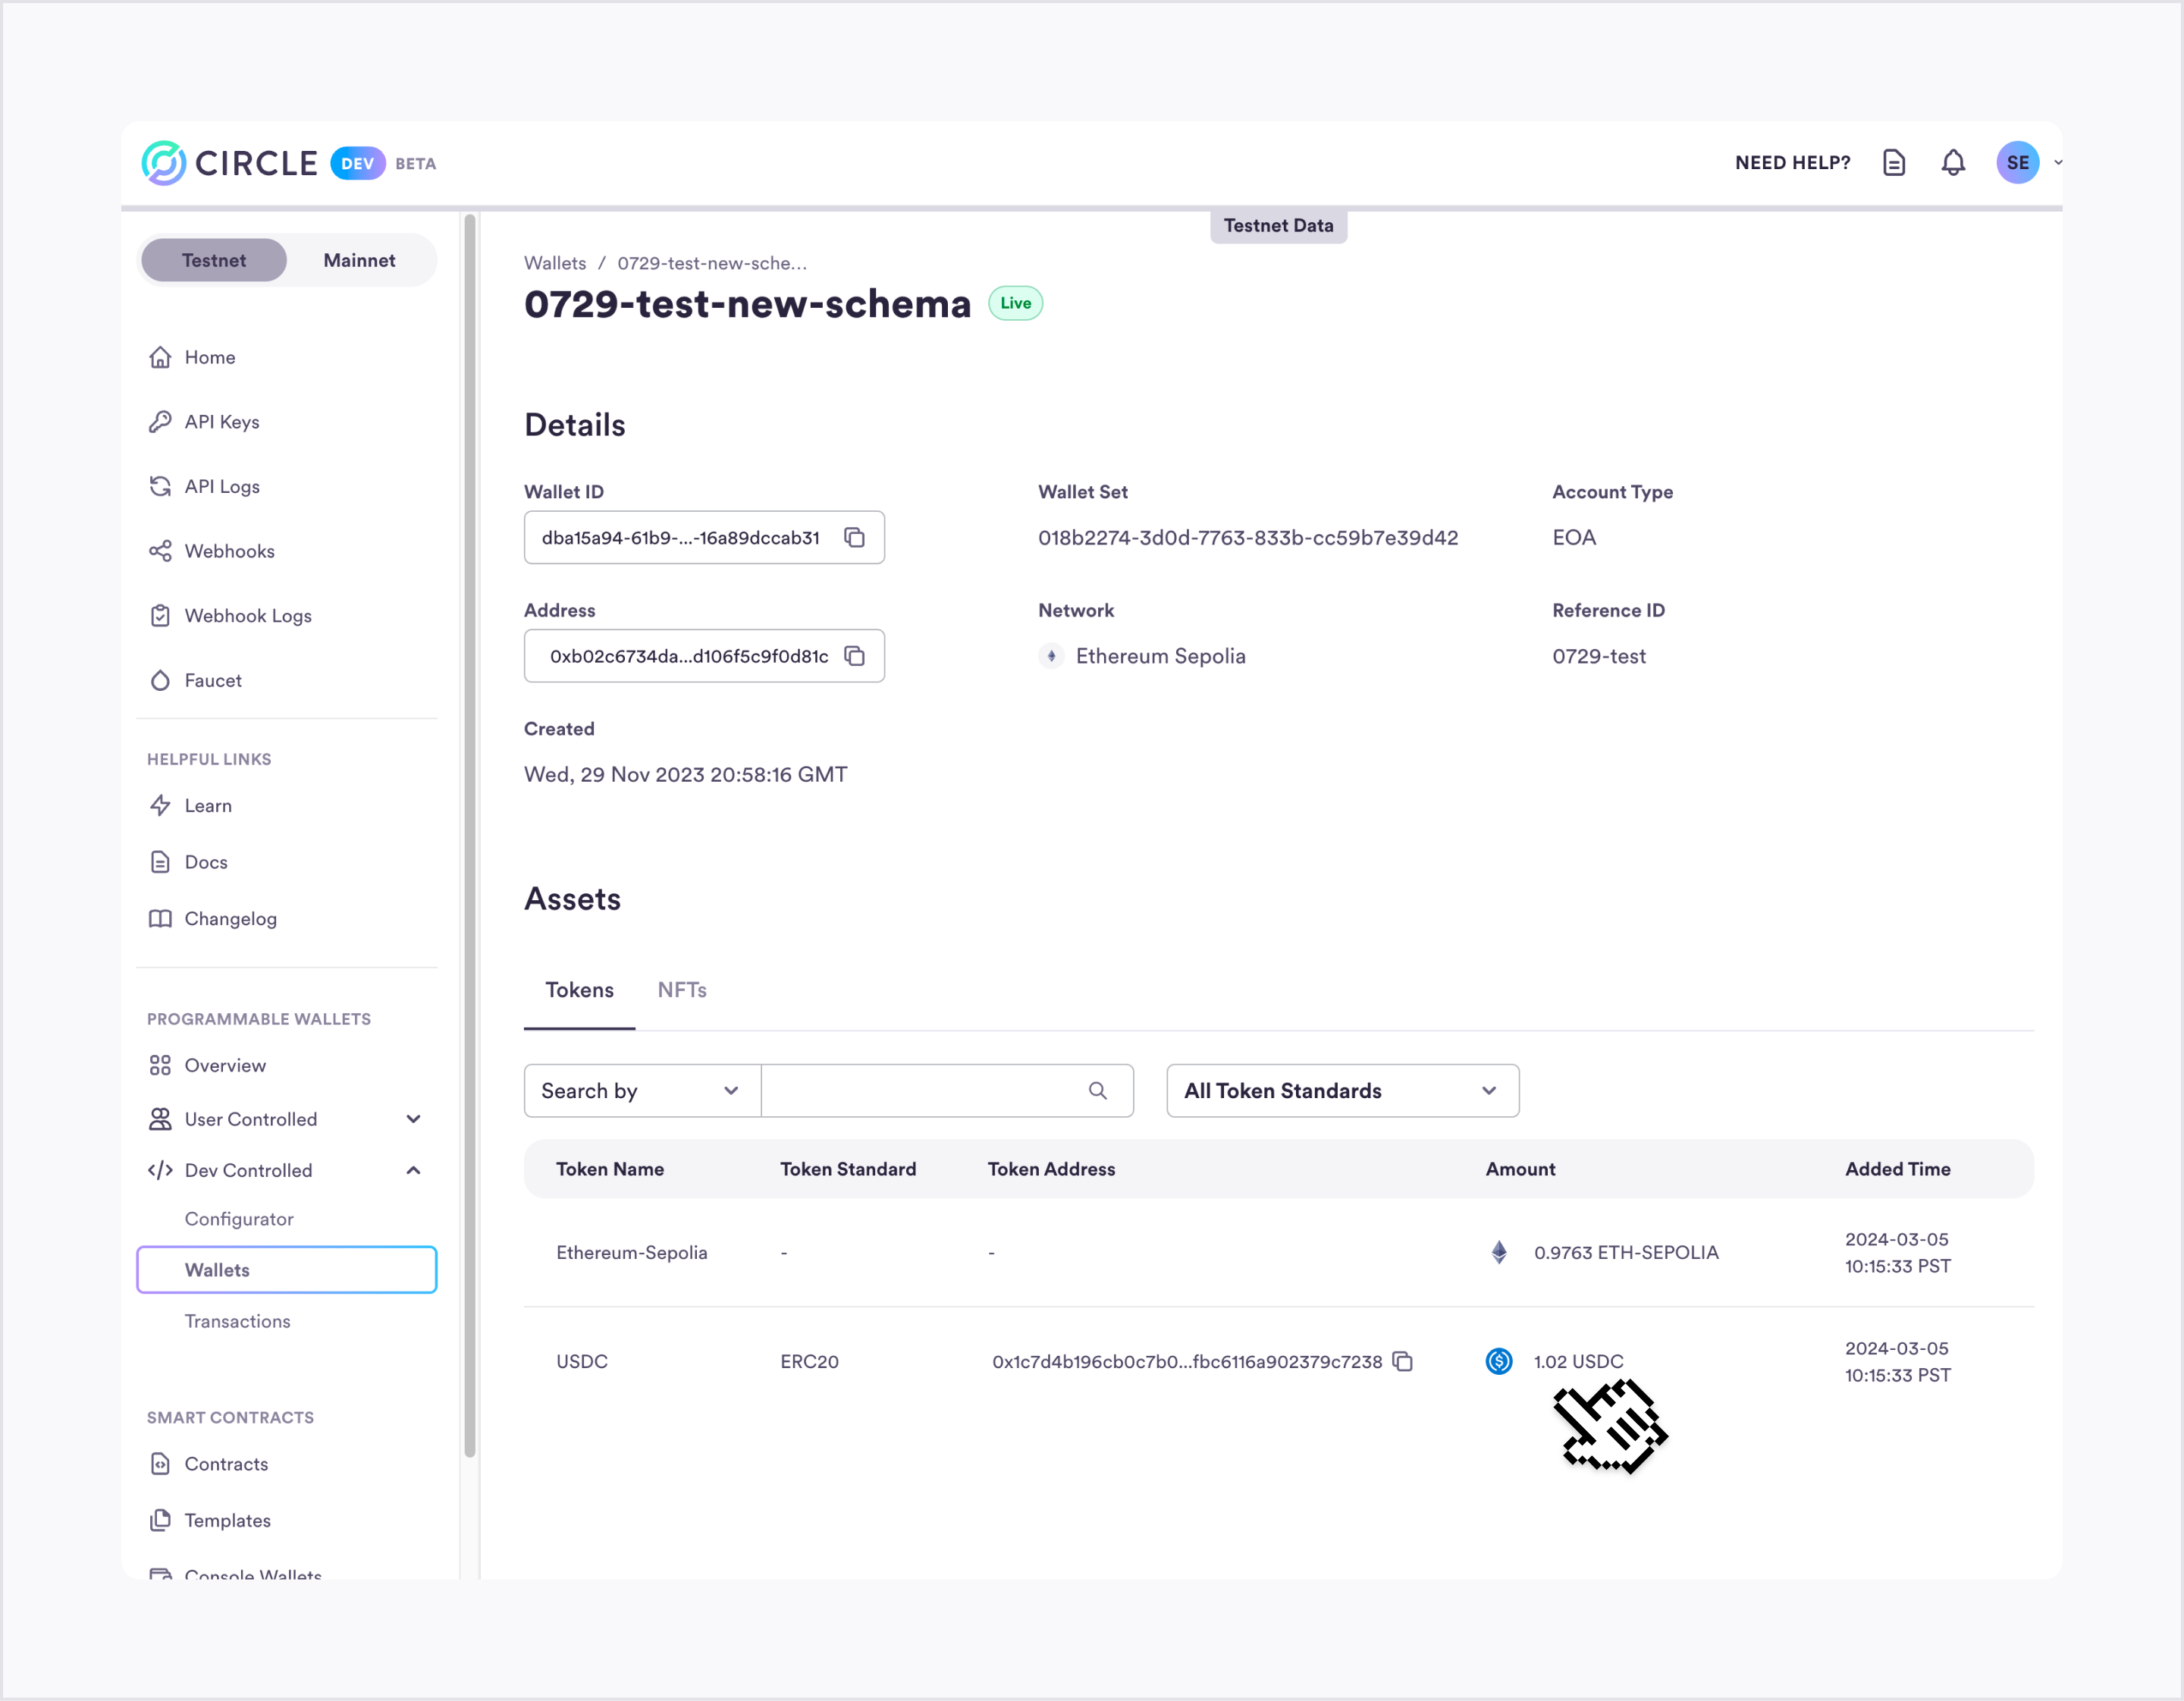Collapse the Dev Controlled section

click(x=413, y=1170)
